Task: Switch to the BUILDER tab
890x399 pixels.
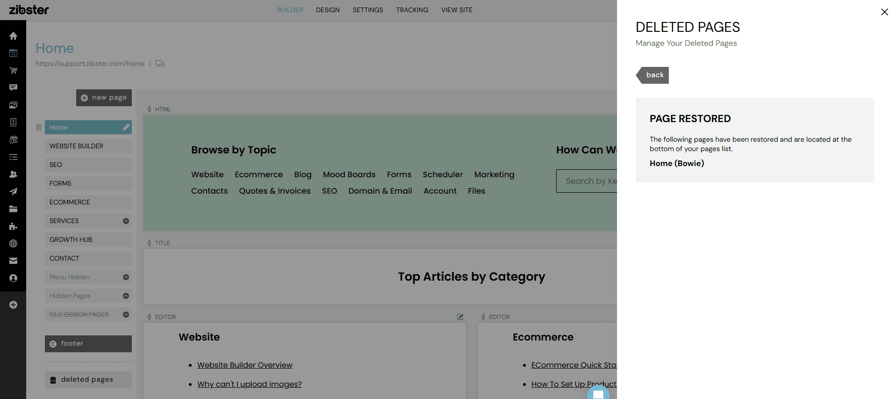Action: [290, 10]
